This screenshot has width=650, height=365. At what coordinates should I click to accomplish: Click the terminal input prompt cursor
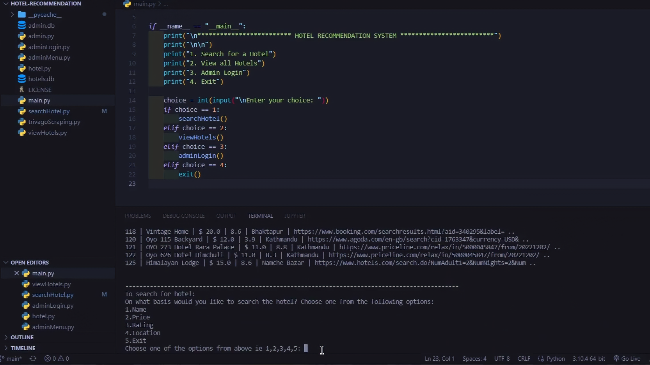306,348
